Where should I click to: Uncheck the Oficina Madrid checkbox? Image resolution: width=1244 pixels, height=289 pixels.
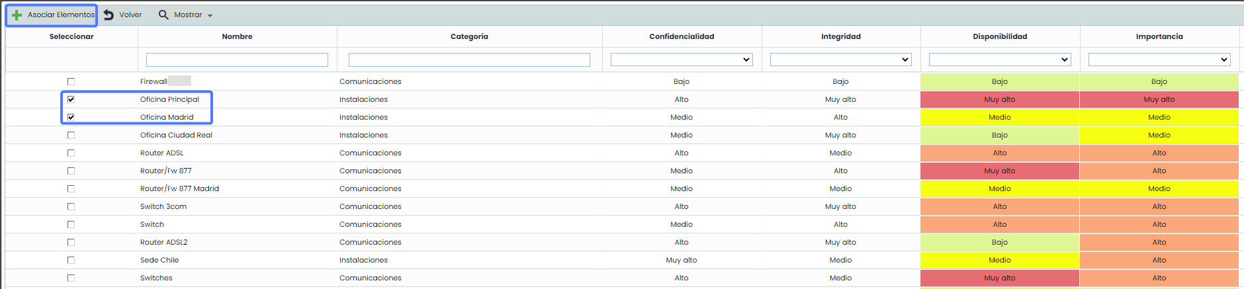point(71,117)
